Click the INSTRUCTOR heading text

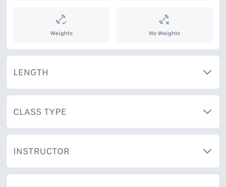41,151
